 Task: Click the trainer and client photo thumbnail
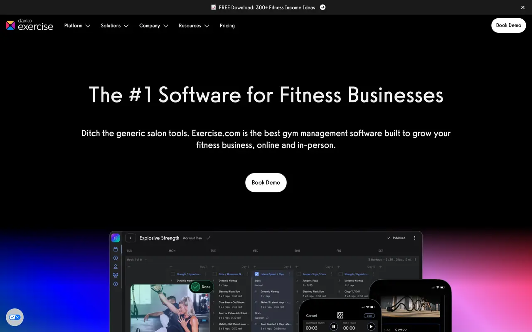(x=170, y=308)
